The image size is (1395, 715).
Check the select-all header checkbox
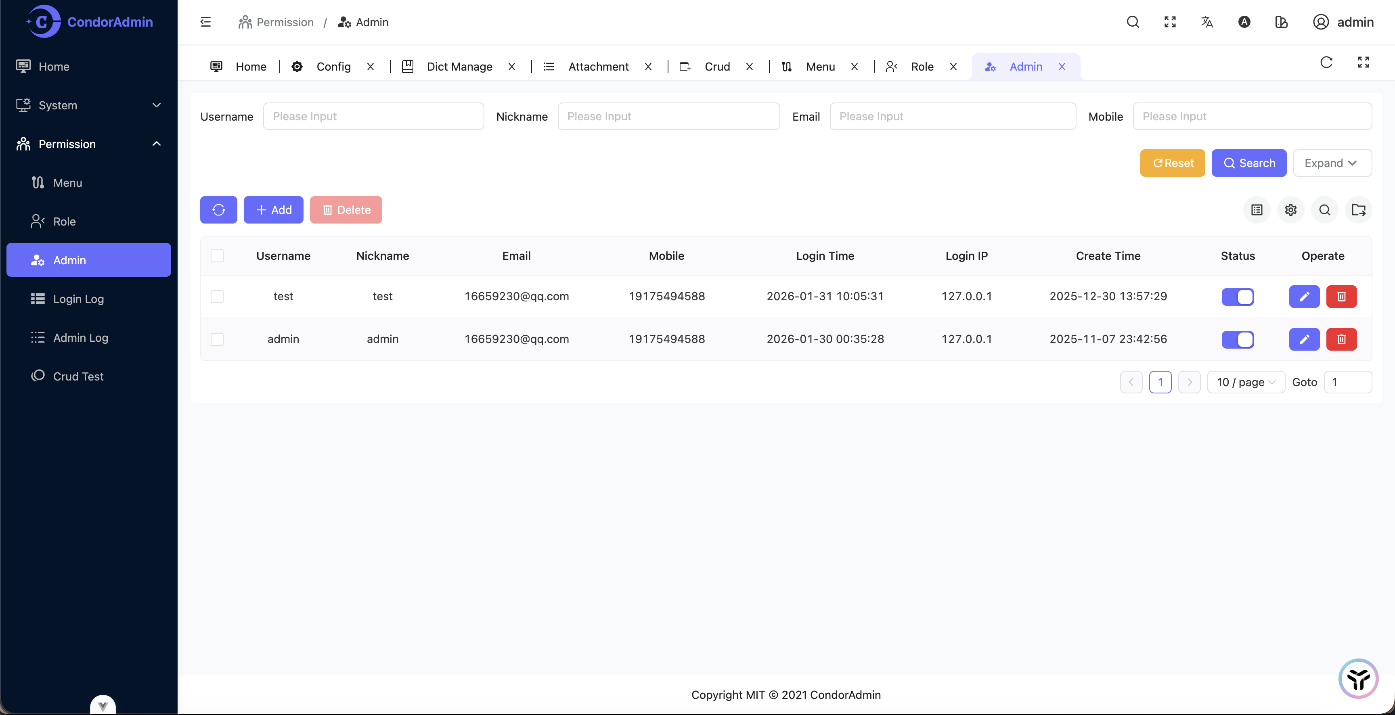(217, 256)
